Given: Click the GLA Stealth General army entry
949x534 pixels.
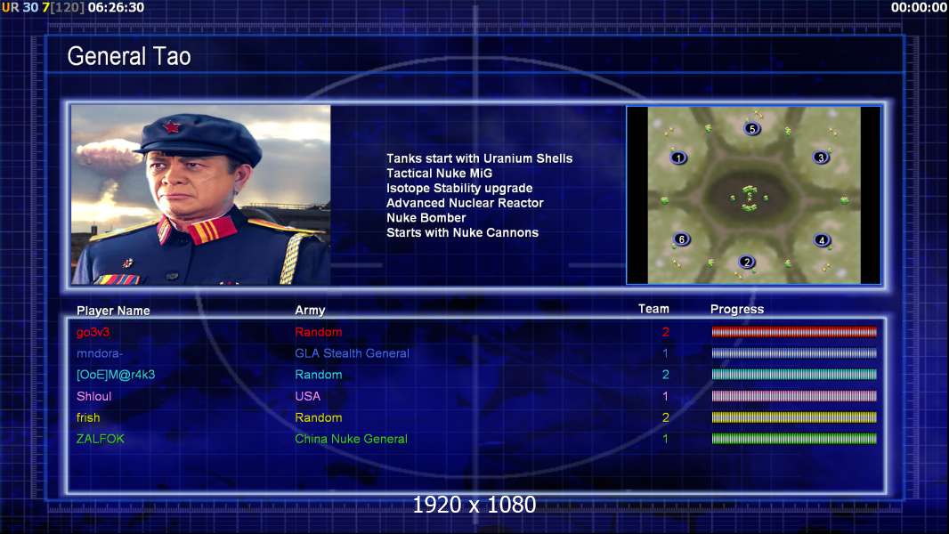Looking at the screenshot, I should [352, 353].
